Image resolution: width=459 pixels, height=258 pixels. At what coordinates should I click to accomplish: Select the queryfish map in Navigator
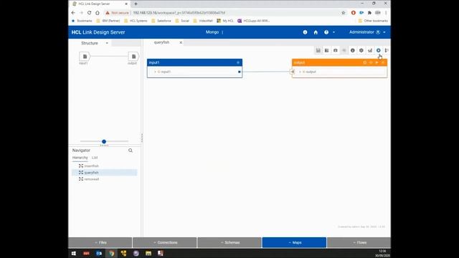tap(104, 173)
